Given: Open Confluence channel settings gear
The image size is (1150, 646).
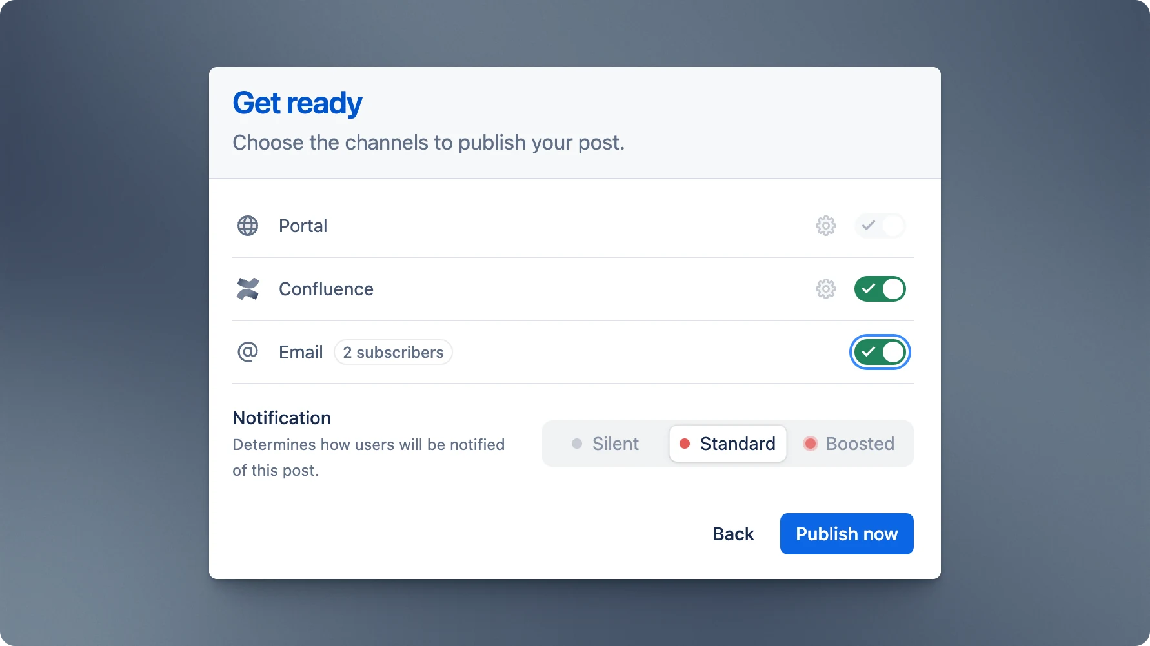Looking at the screenshot, I should pos(826,289).
